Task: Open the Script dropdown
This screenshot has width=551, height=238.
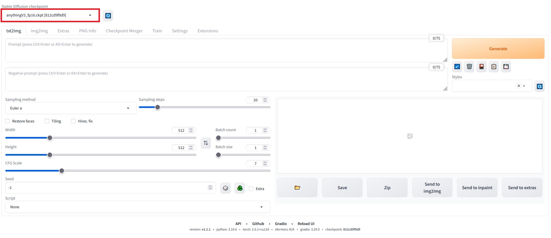Action: (137, 207)
